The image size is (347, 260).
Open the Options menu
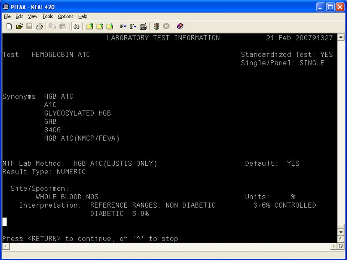point(65,17)
